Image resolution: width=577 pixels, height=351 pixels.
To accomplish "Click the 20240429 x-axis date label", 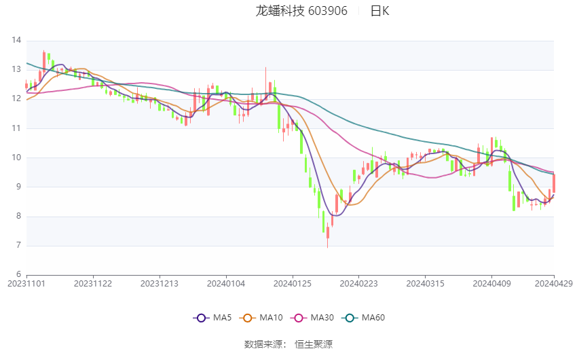I will [554, 284].
